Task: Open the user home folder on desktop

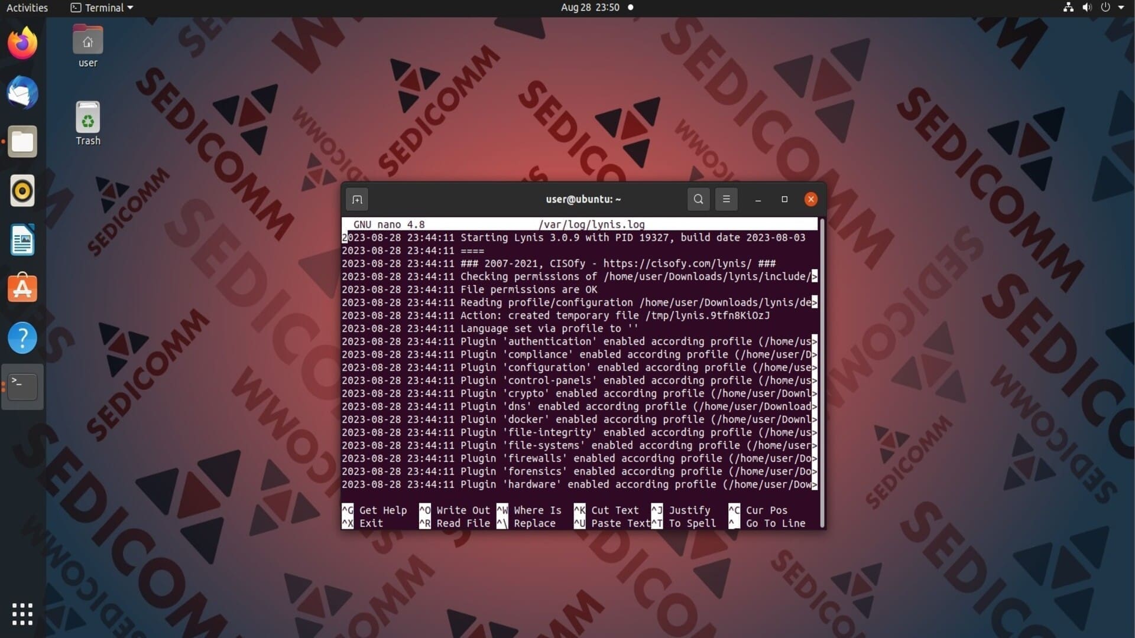Action: coord(87,46)
